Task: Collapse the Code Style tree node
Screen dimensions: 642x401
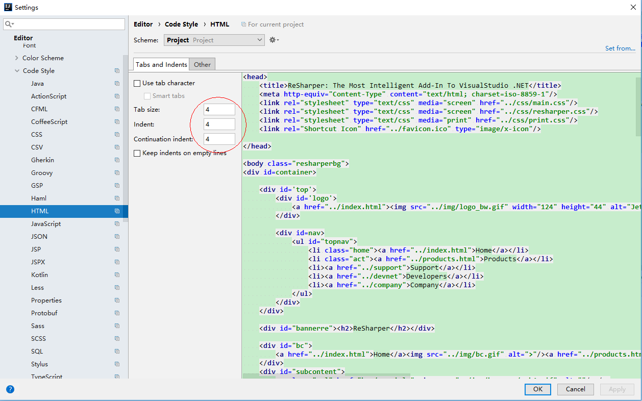Action: point(17,71)
